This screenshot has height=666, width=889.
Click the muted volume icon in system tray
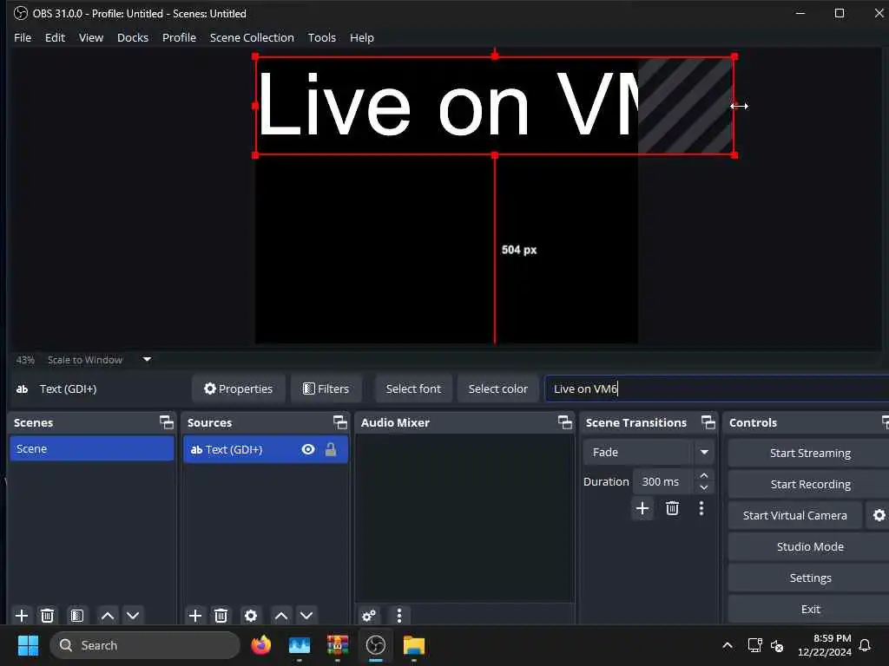777,645
